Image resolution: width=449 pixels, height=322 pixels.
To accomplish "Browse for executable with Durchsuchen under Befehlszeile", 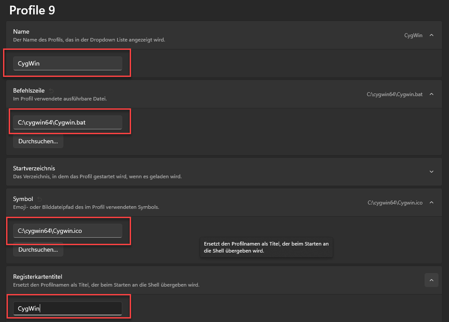I will (38, 141).
